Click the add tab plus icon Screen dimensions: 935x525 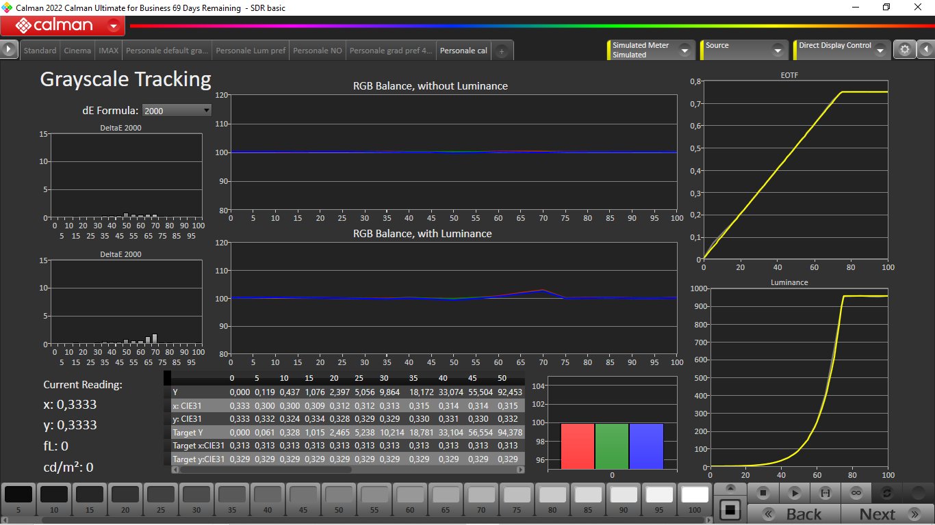click(501, 51)
